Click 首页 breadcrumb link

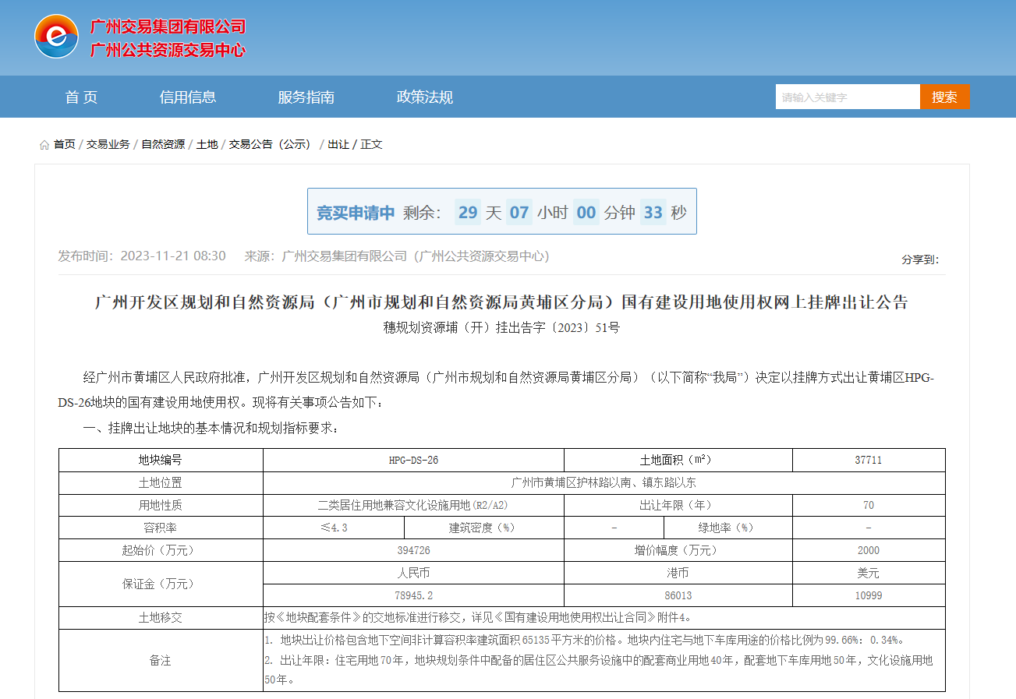click(x=65, y=145)
